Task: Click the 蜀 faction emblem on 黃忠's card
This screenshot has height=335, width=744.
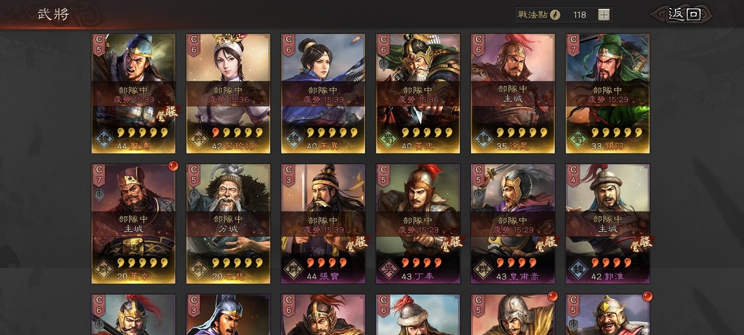Action: 388,139
